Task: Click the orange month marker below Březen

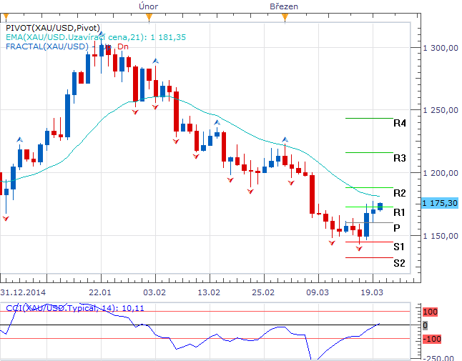Action: (x=285, y=17)
